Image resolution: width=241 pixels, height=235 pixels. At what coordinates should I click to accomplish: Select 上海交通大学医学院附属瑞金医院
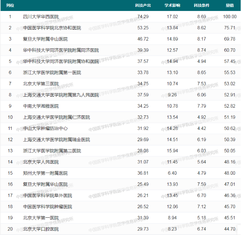56,140
